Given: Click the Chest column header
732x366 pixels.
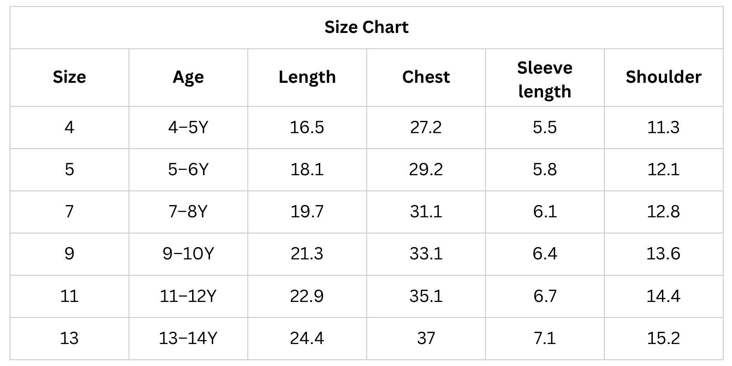Looking at the screenshot, I should point(426,77).
